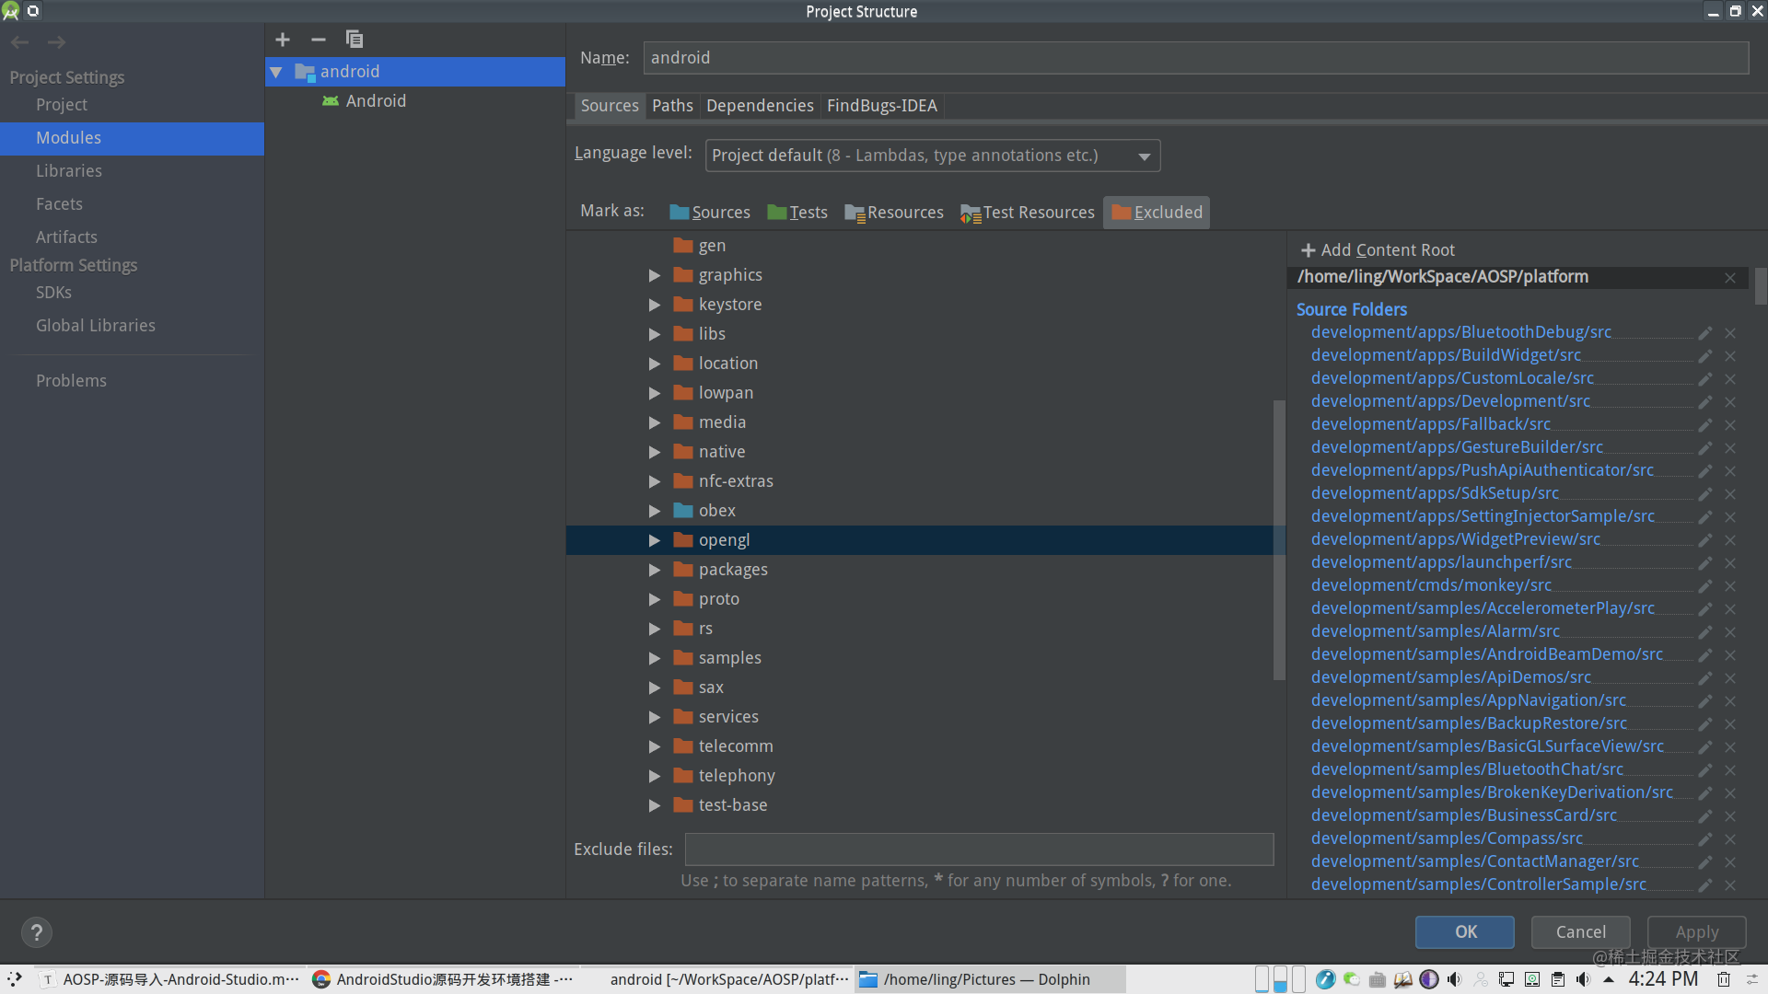1768x994 pixels.
Task: Click the OK button
Action: point(1464,931)
